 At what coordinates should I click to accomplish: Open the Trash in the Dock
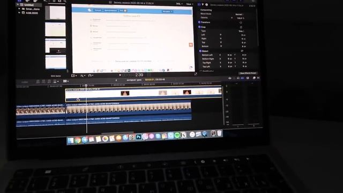click(x=219, y=133)
